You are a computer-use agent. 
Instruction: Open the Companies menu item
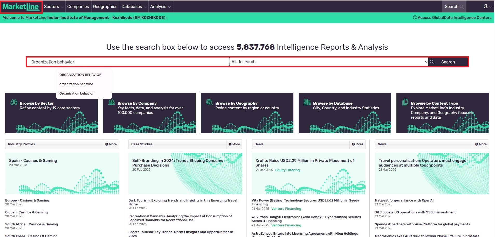click(78, 7)
